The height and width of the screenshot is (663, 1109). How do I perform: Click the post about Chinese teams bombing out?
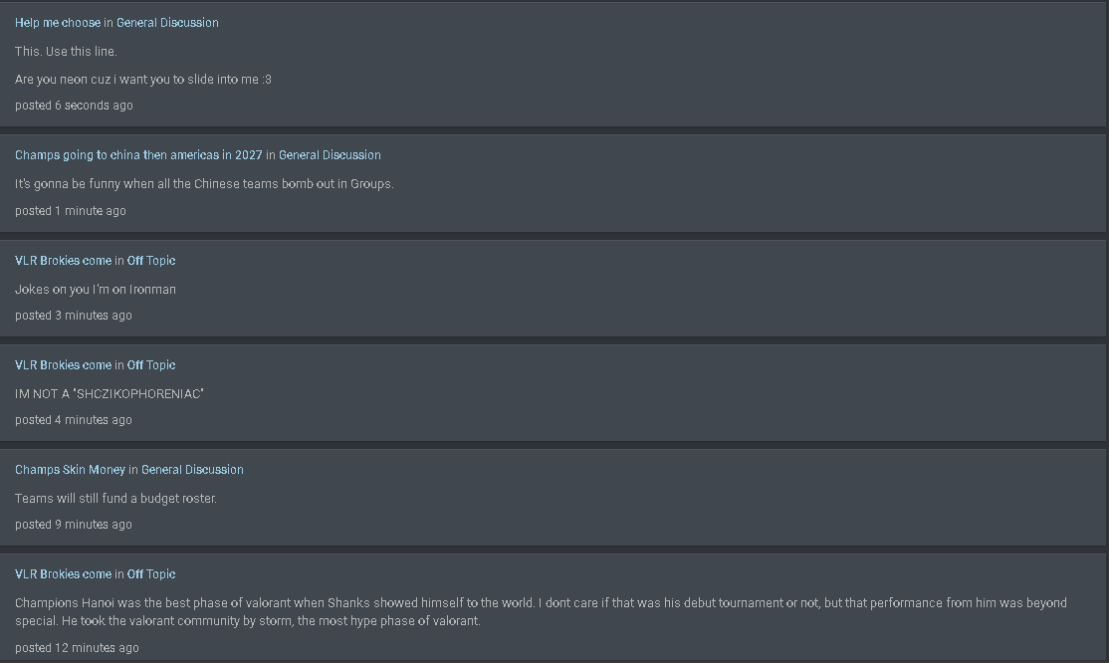(x=204, y=184)
